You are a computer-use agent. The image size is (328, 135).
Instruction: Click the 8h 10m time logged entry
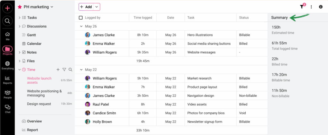pos(143,35)
